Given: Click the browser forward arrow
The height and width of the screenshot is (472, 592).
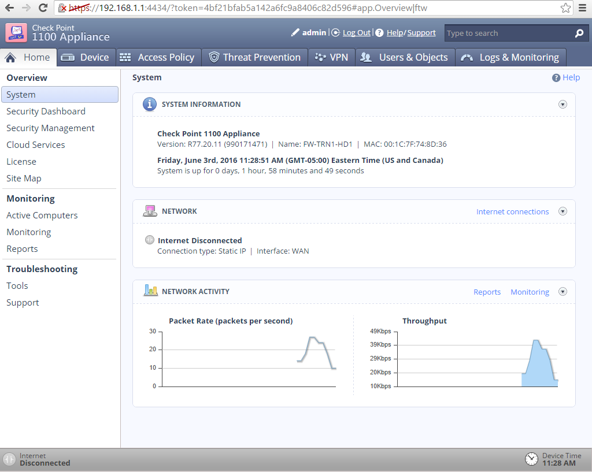Looking at the screenshot, I should 26,8.
